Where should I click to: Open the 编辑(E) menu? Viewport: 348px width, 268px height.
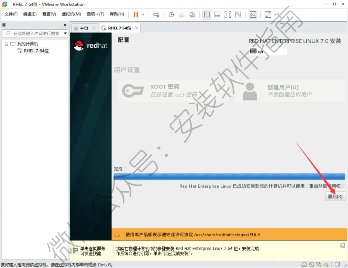(30, 14)
